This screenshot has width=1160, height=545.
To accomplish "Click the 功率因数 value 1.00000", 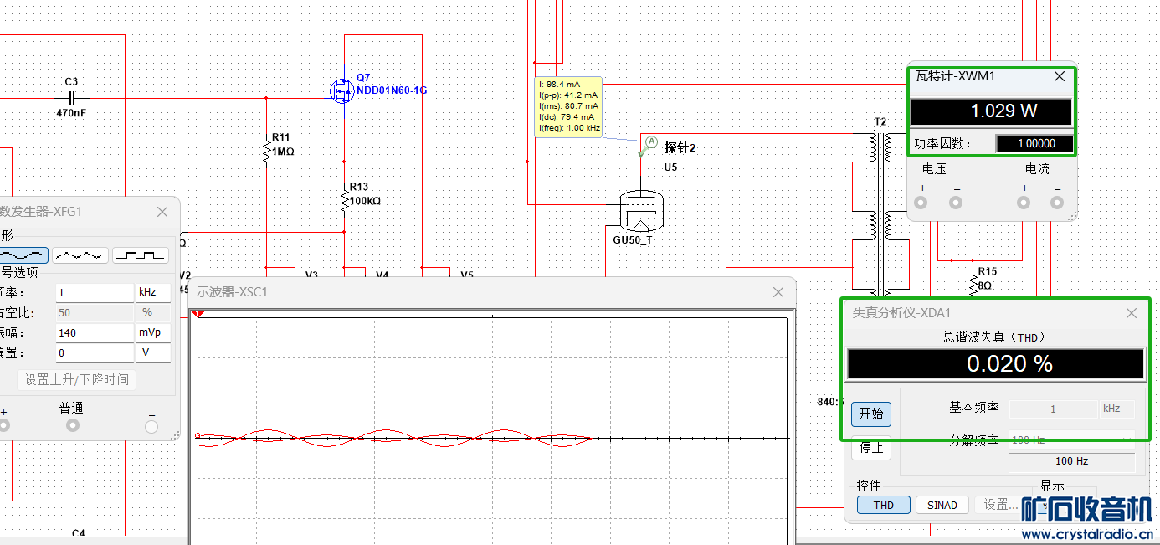I will coord(1036,143).
